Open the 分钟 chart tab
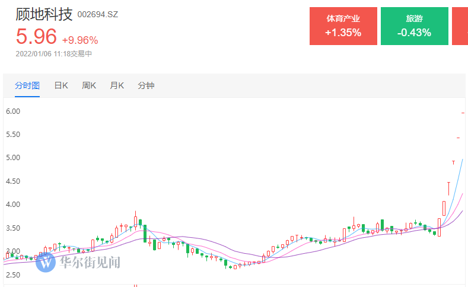The width and height of the screenshot is (468, 287). coord(146,85)
